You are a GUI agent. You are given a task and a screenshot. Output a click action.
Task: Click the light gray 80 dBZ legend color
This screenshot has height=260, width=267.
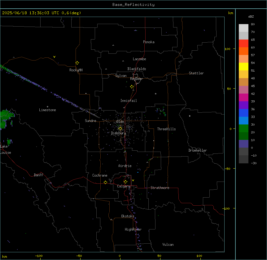[243, 28]
